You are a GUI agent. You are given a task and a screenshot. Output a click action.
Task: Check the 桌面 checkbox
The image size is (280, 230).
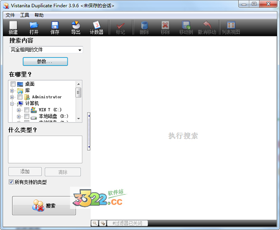click(x=13, y=84)
